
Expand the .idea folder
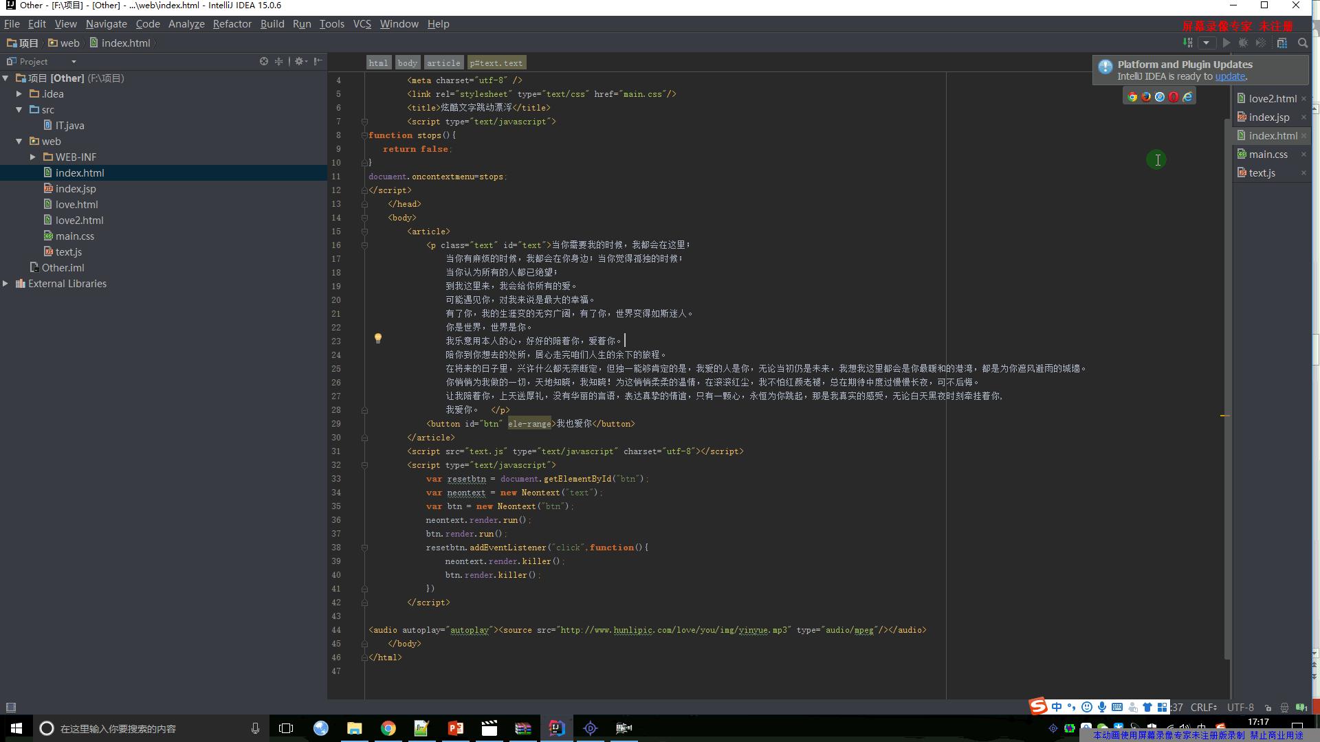tap(19, 94)
